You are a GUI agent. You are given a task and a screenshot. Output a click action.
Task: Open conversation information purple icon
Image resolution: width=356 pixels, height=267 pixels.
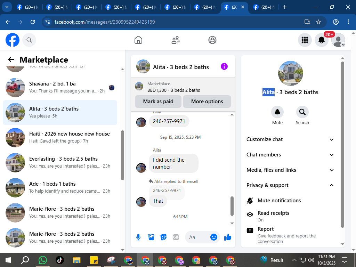click(x=224, y=66)
